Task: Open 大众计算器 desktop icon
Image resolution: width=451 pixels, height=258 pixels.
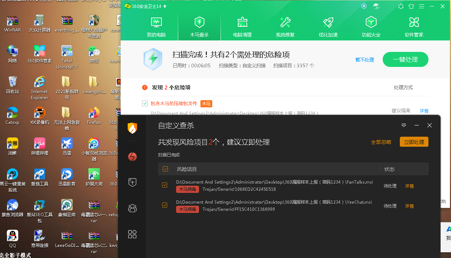Action: pyautogui.click(x=40, y=24)
